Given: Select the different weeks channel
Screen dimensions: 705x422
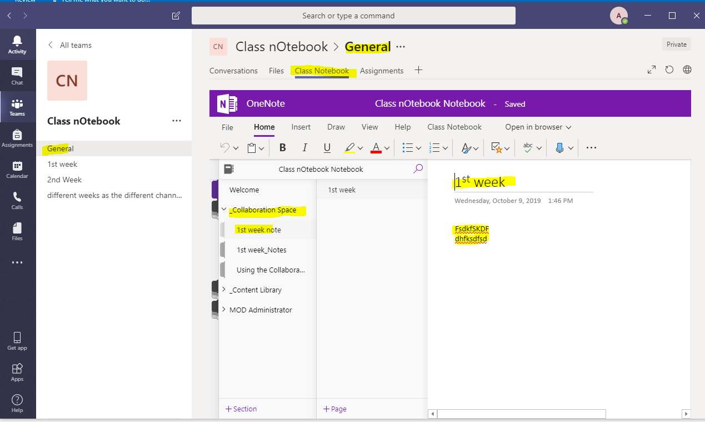Looking at the screenshot, I should (114, 195).
